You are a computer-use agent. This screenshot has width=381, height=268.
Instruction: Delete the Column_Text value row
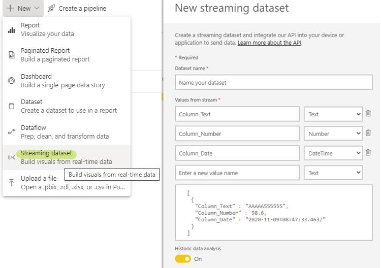click(x=368, y=113)
